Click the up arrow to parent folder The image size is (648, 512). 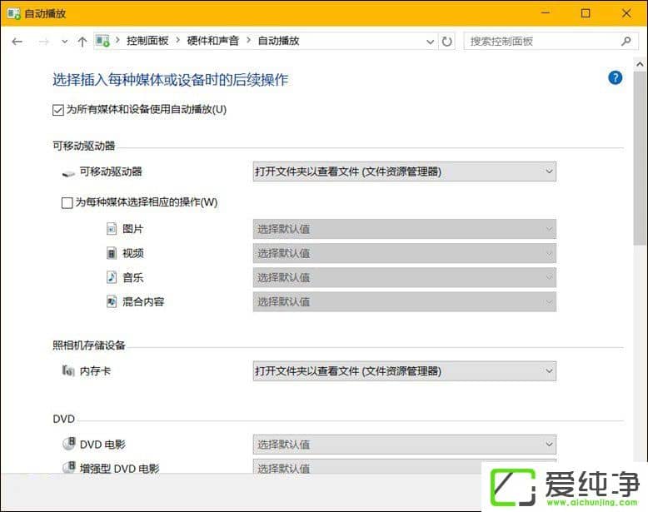[82, 41]
